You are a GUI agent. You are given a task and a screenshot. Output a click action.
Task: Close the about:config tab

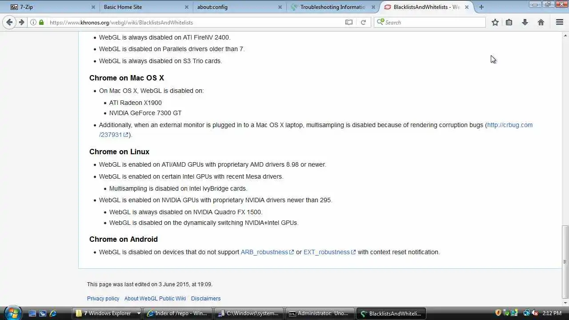click(x=280, y=7)
